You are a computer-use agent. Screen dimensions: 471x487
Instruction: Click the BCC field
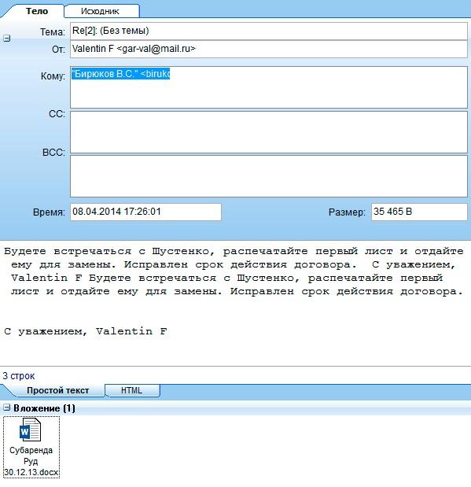point(269,176)
